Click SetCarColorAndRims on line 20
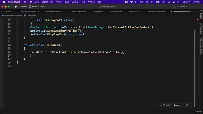Screen dimensions: 203x114 (62, 31)
